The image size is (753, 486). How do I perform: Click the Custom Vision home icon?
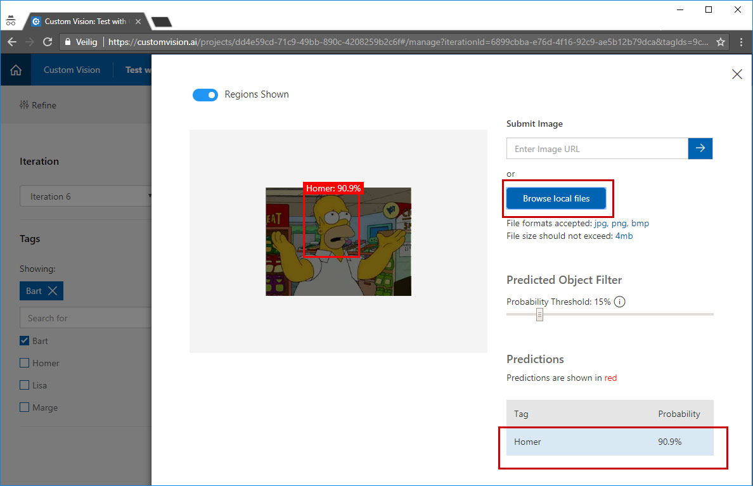pyautogui.click(x=16, y=70)
